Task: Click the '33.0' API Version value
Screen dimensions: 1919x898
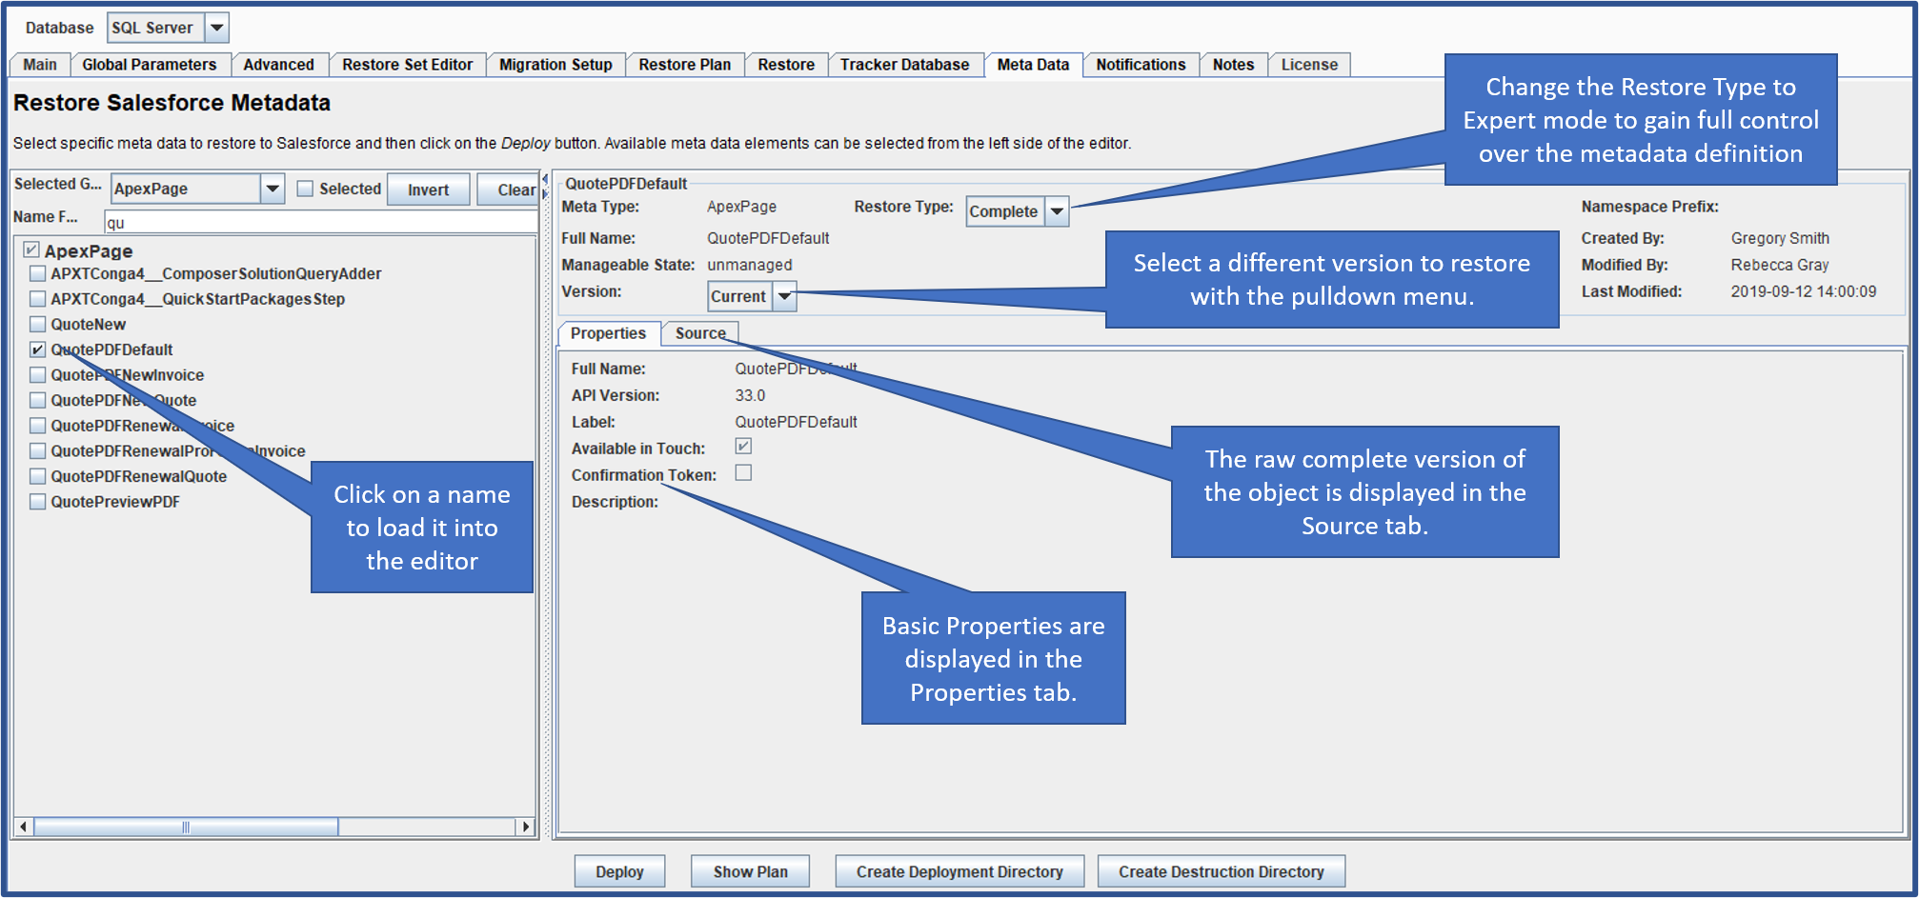Action: [750, 395]
